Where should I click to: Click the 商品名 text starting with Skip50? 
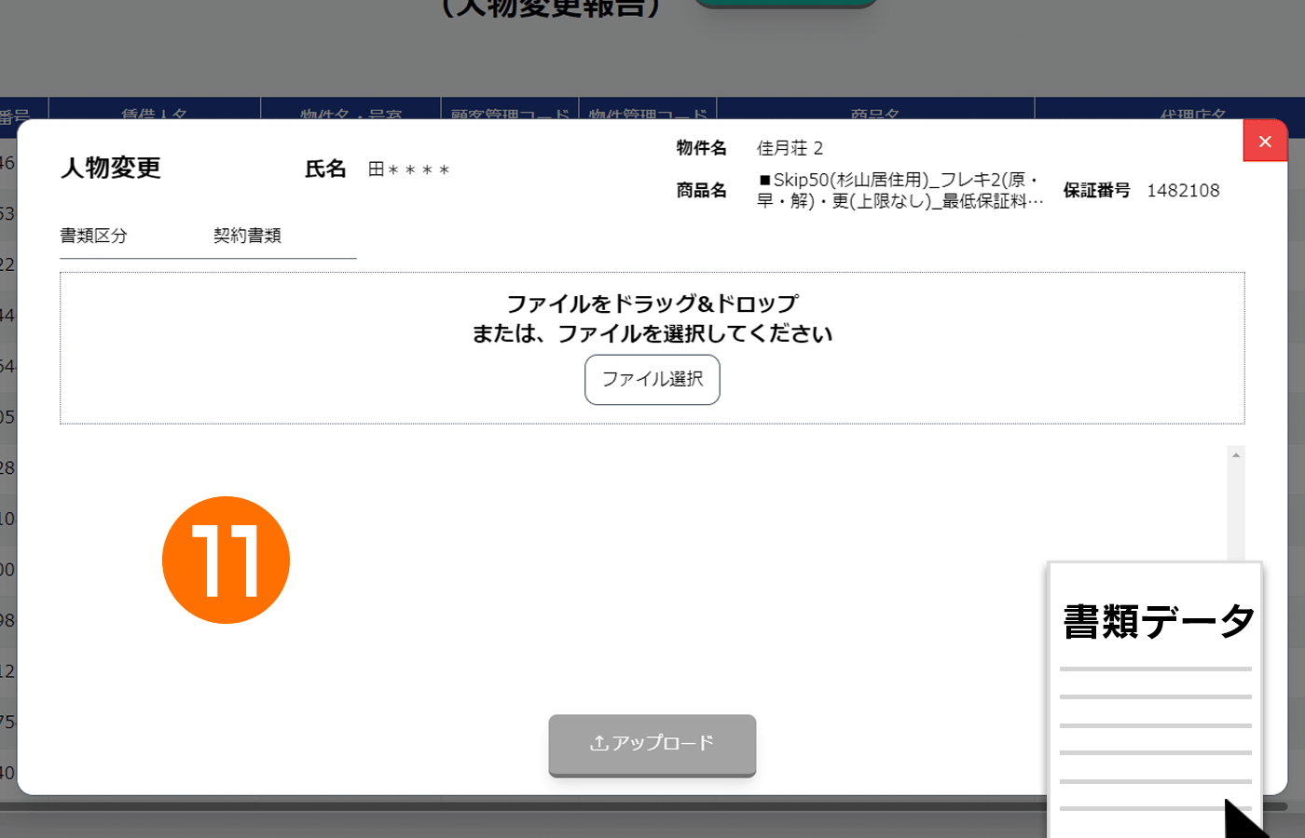tap(899, 190)
